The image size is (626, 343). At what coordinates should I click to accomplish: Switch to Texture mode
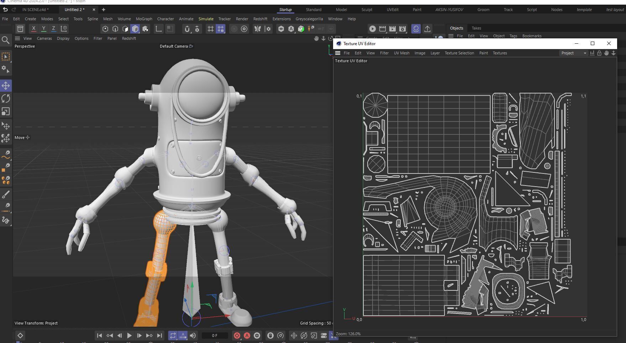145,29
